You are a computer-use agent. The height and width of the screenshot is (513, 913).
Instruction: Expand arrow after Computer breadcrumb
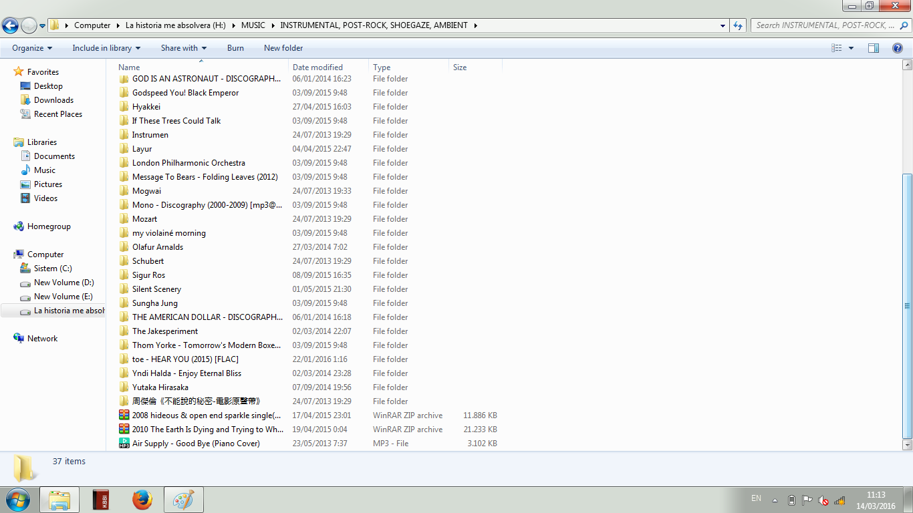tap(118, 25)
